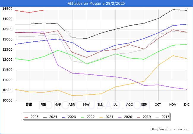Click the 2019 legend label

coord(147,117)
